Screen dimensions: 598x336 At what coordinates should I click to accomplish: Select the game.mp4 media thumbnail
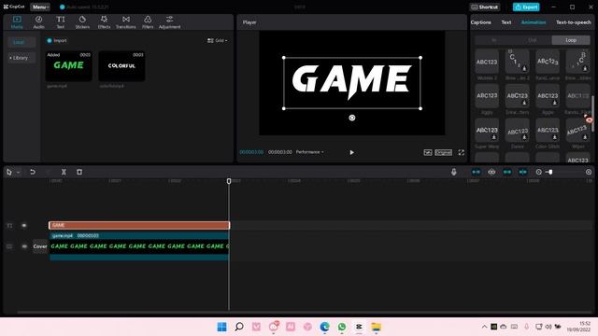(68, 66)
